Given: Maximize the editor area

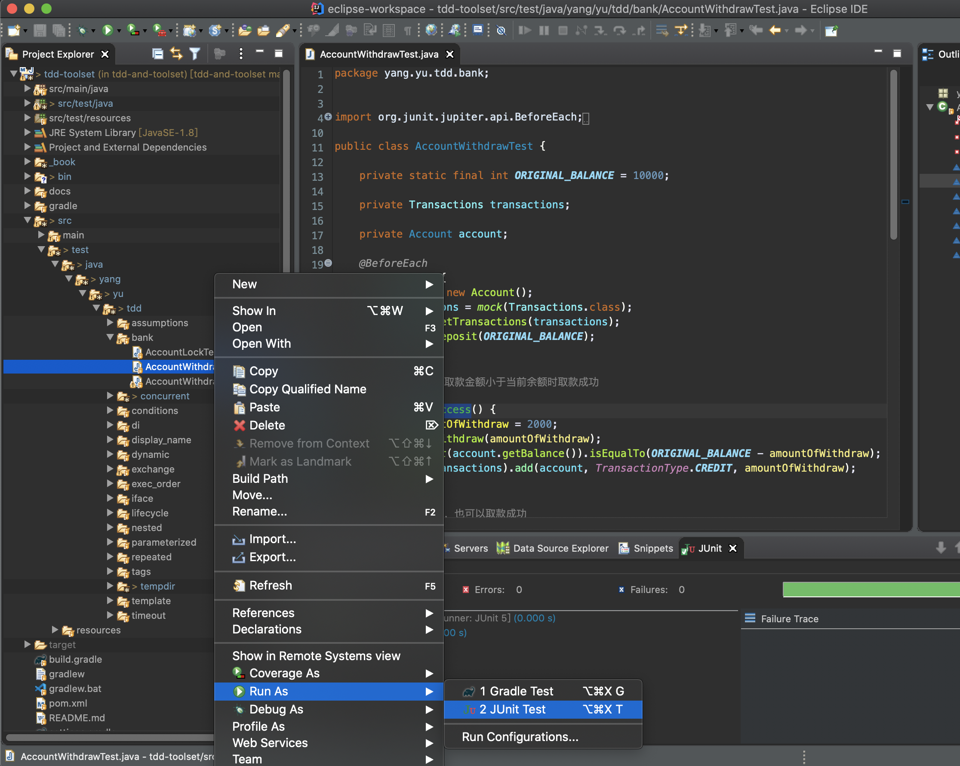Looking at the screenshot, I should coord(897,53).
